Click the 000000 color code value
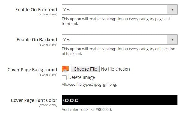 coord(71,100)
